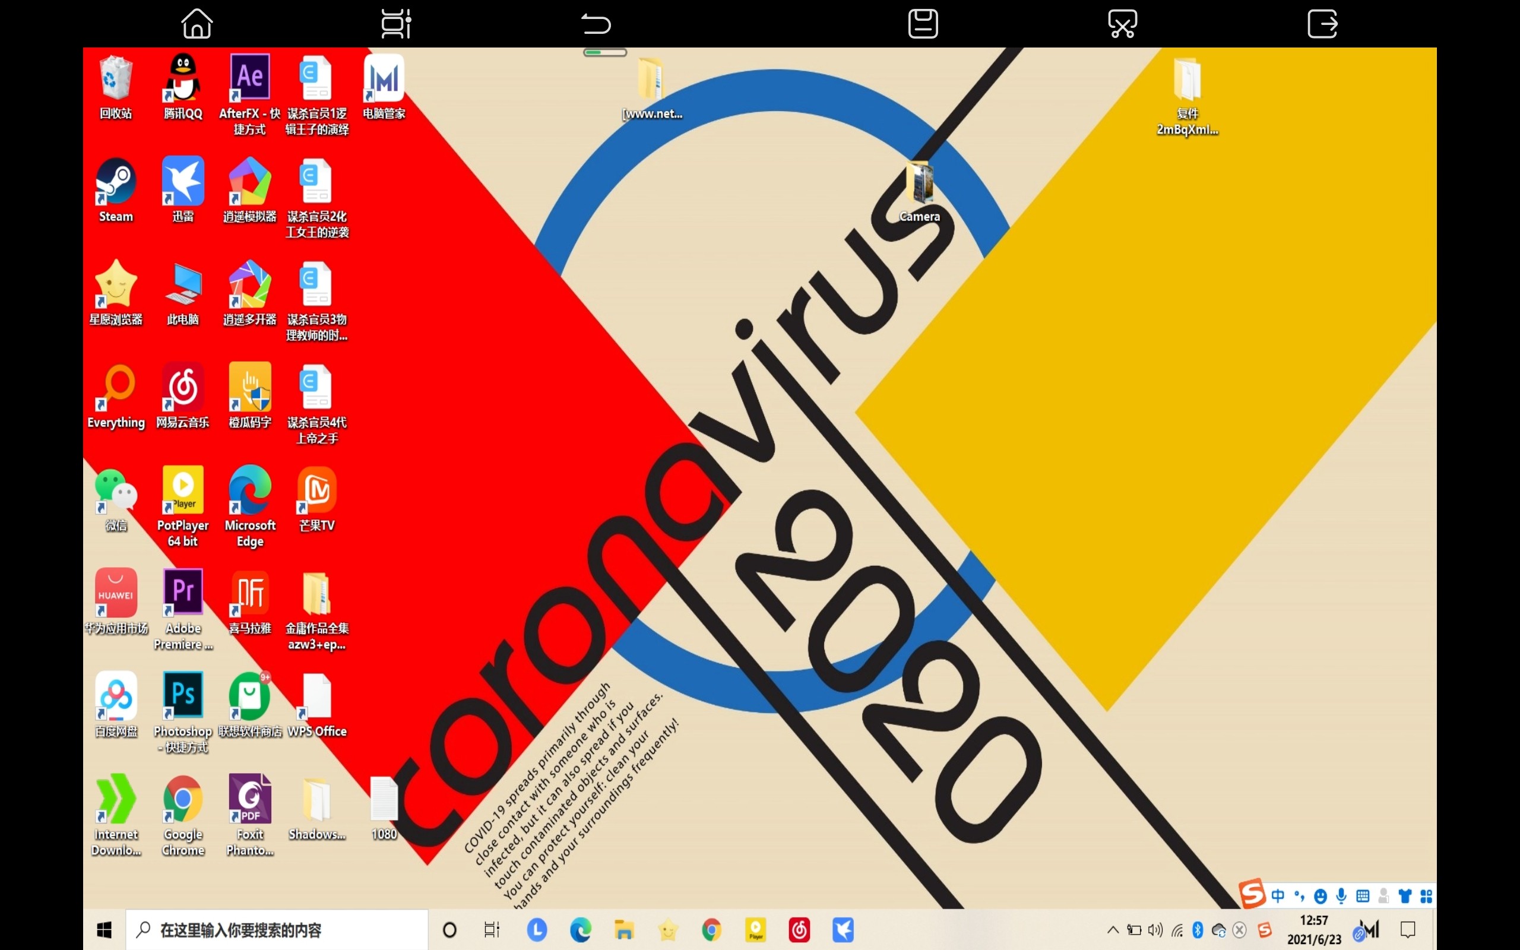Select 谋杀官员1 document file
1520x950 pixels.
[316, 78]
